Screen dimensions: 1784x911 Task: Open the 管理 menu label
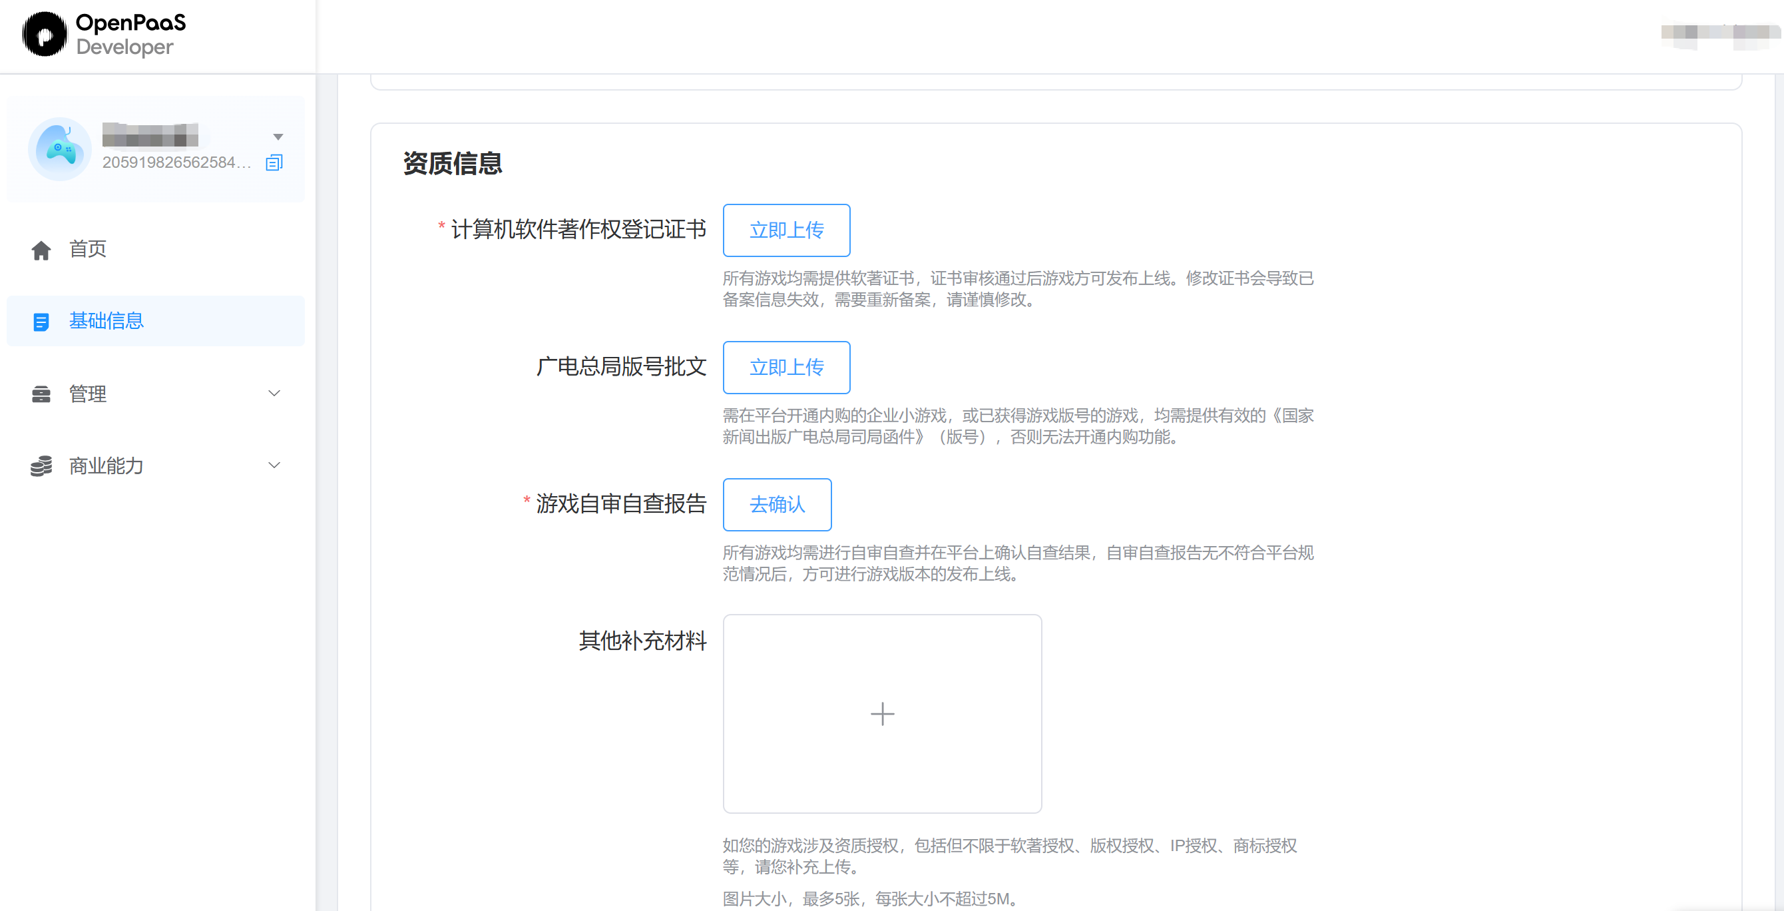(x=88, y=394)
